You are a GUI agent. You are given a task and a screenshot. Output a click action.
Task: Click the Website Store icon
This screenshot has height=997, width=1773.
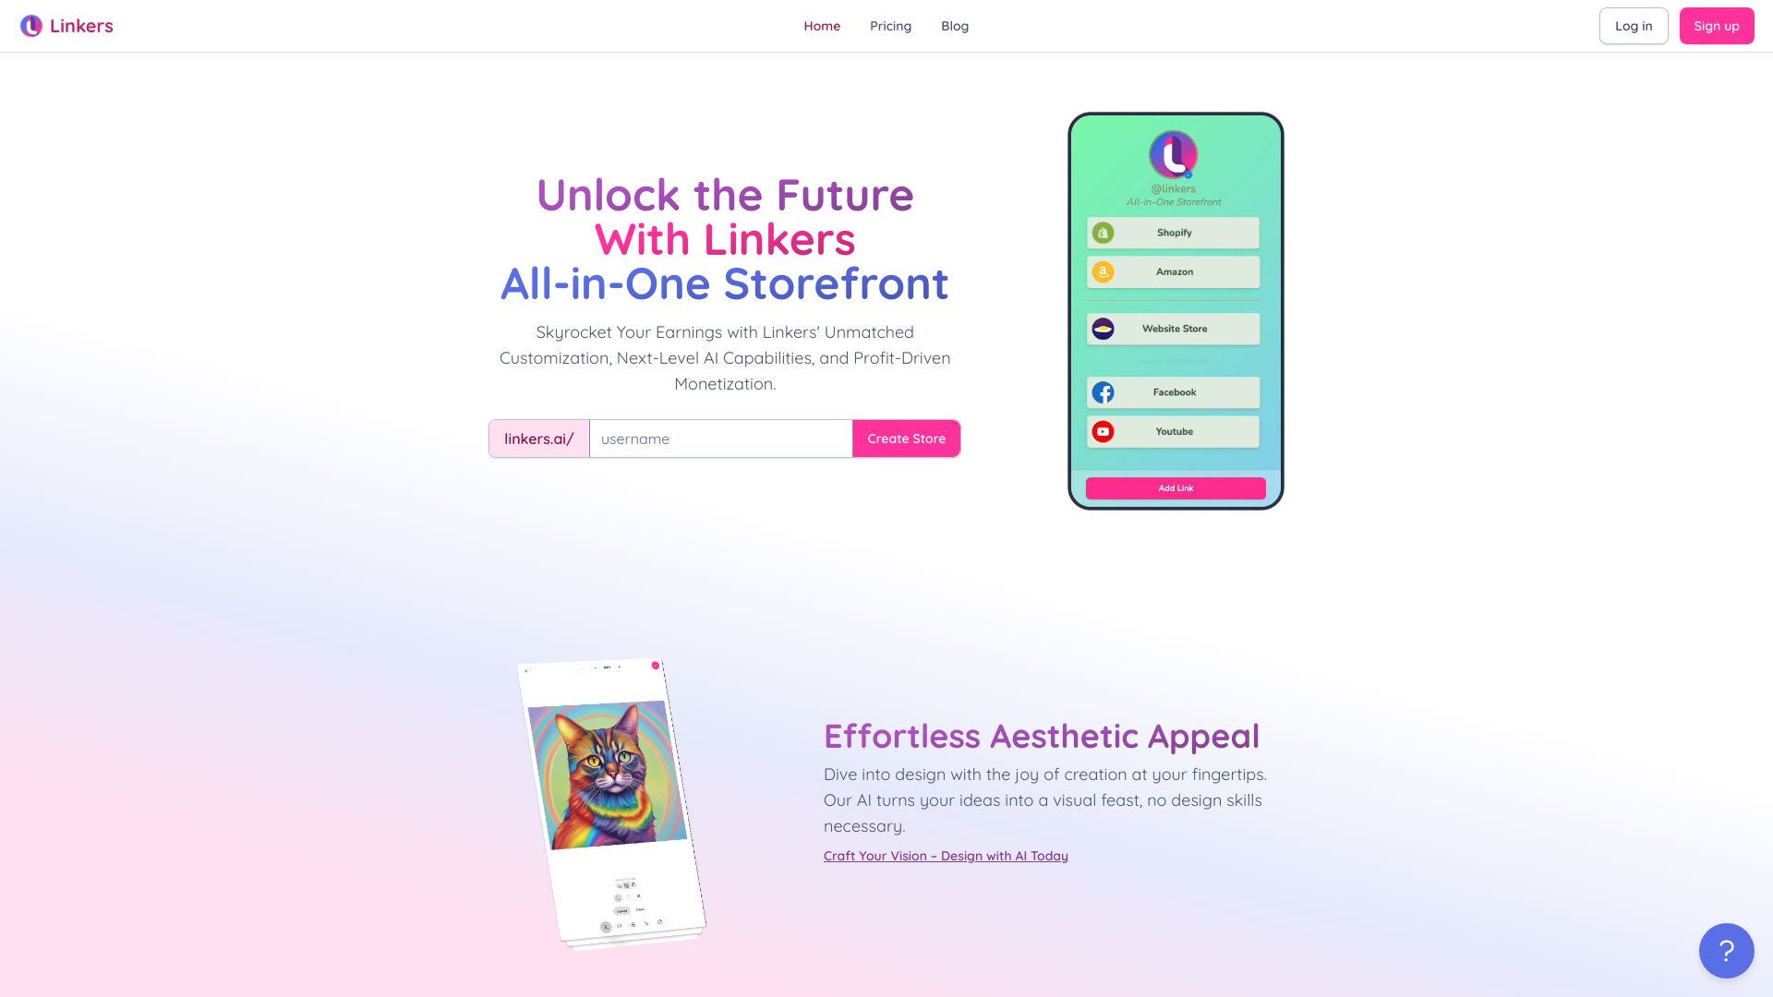(1104, 329)
